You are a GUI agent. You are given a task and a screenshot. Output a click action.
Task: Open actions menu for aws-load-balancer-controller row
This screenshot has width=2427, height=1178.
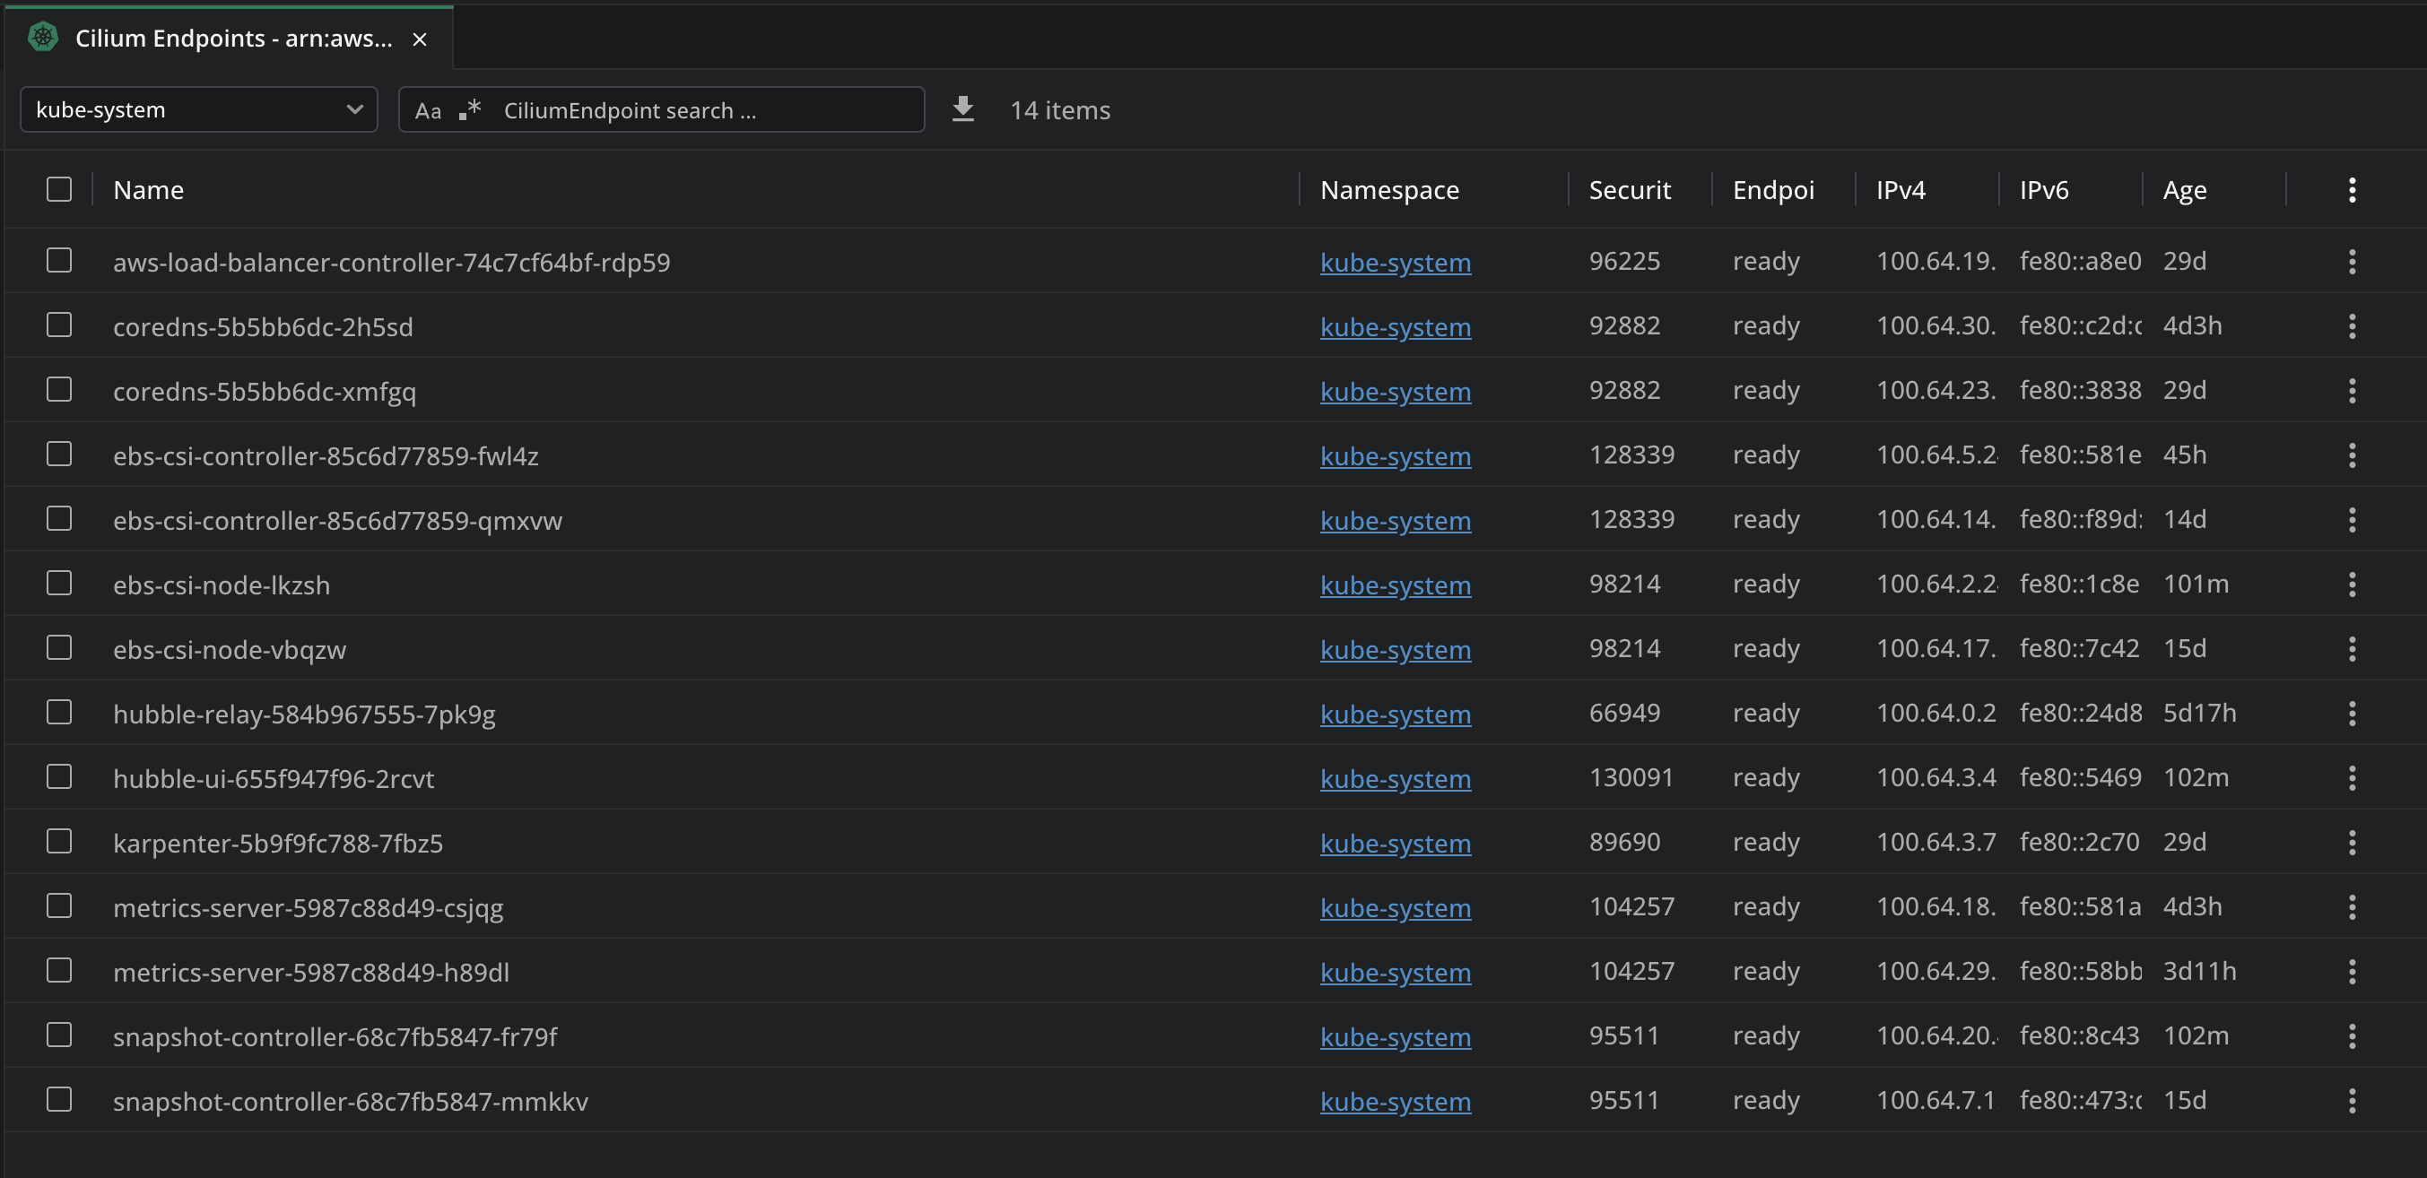pos(2352,262)
